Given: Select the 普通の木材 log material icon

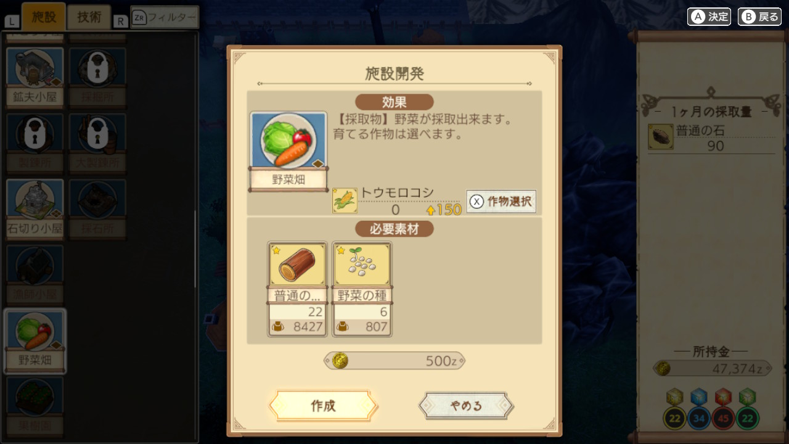Looking at the screenshot, I should click(x=298, y=265).
